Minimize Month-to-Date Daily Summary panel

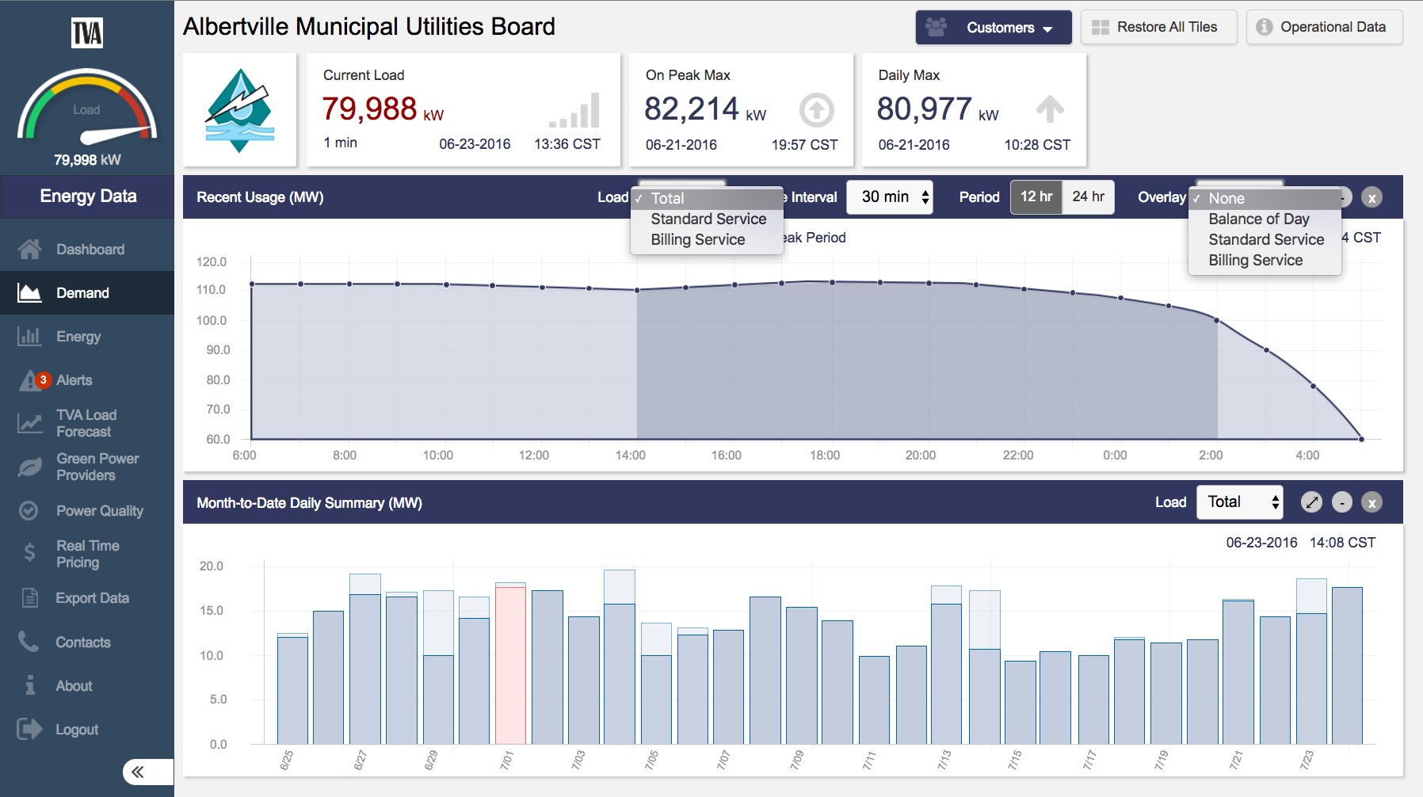pyautogui.click(x=1342, y=502)
